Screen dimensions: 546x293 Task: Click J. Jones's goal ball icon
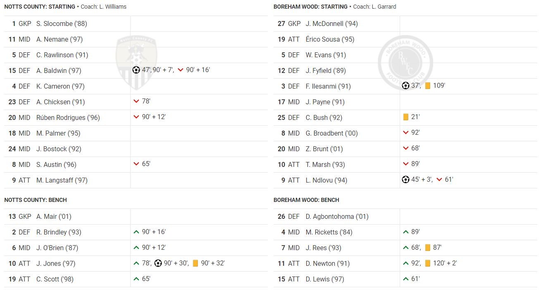[x=158, y=263]
